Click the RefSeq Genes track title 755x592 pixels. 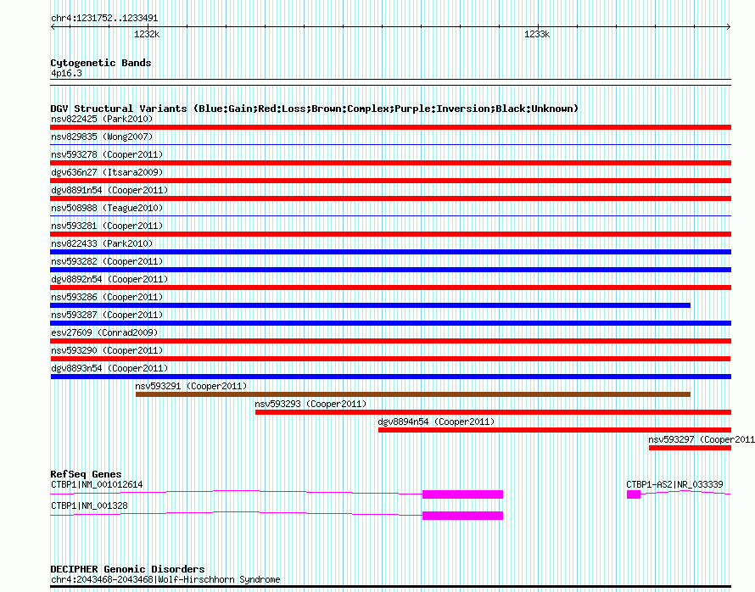[x=86, y=474]
